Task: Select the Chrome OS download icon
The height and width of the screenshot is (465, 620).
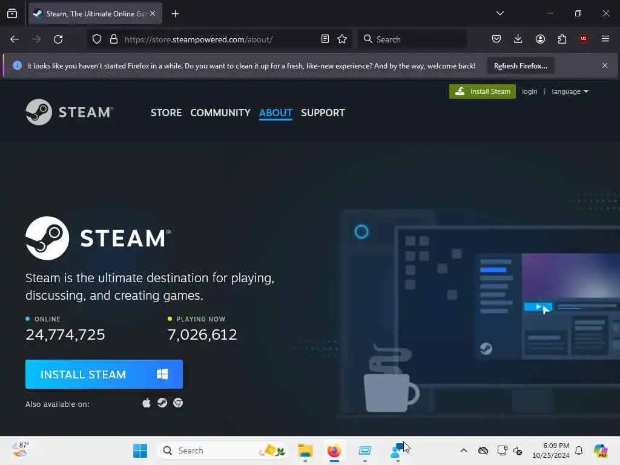Action: pos(178,403)
